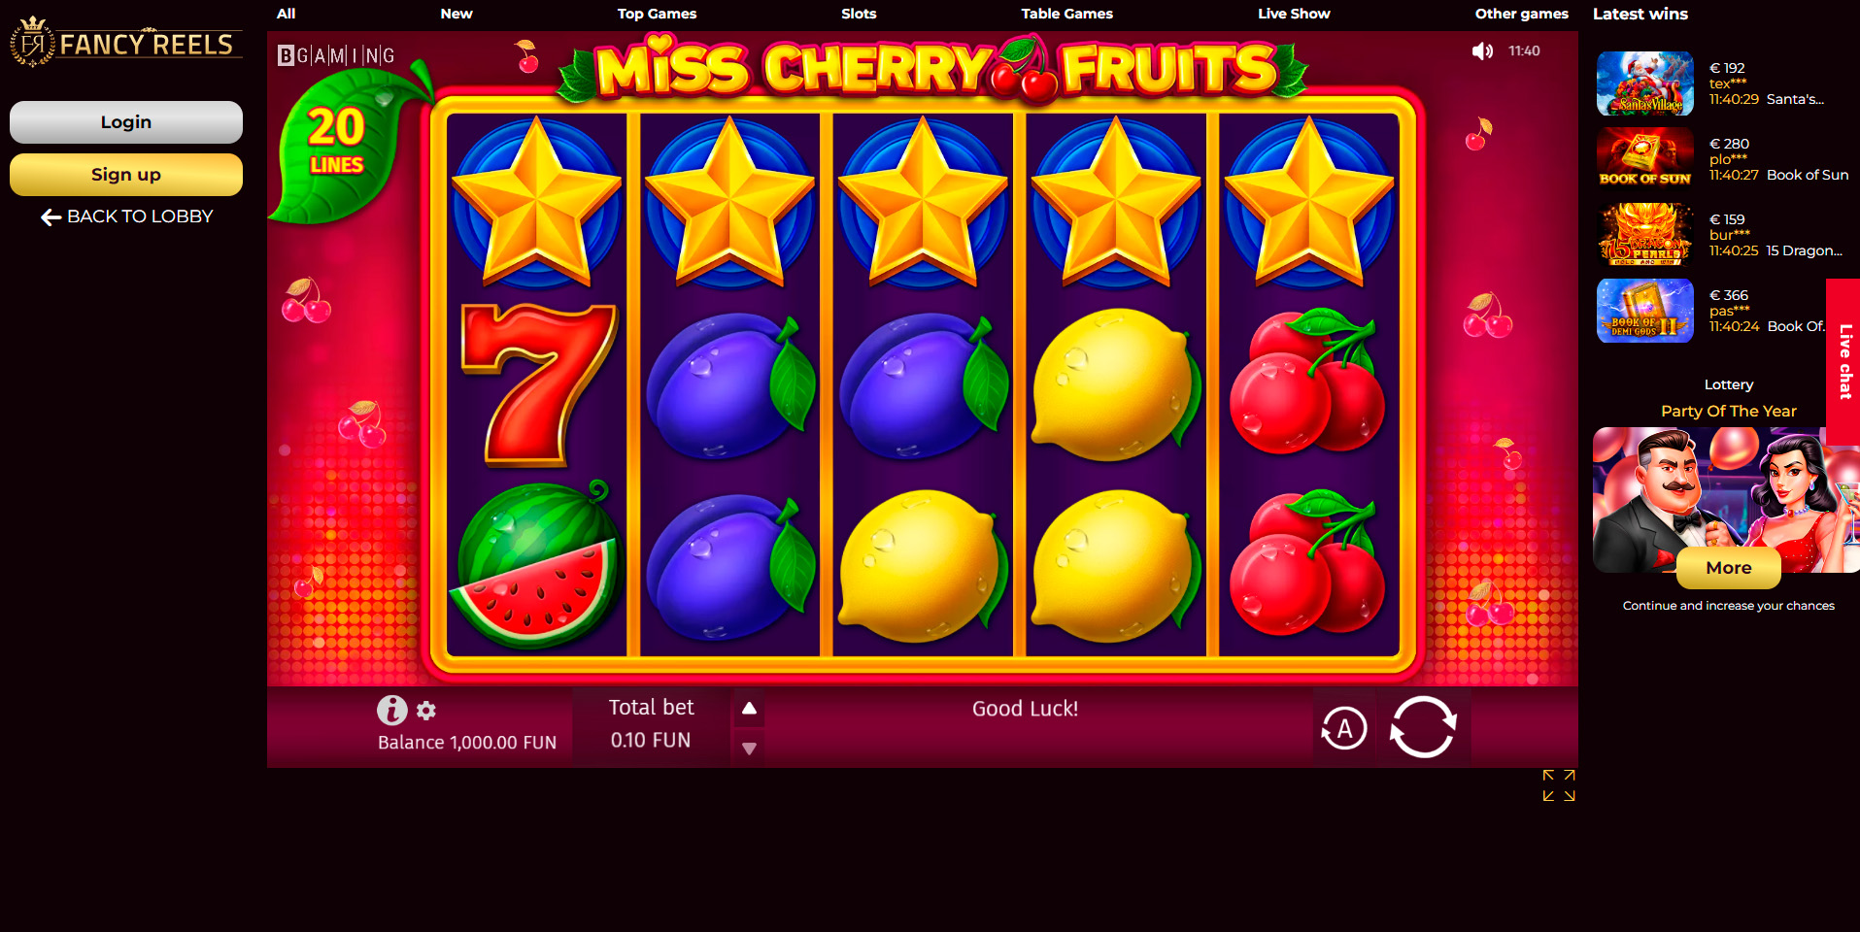This screenshot has height=932, width=1860.
Task: Open the Table Games category
Action: (1066, 14)
